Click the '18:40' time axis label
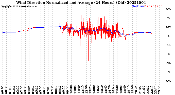This screenshot has width=175, height=95. tap(125, 90)
